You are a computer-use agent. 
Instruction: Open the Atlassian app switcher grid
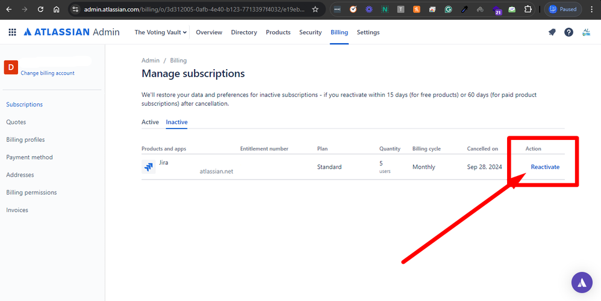pos(12,32)
